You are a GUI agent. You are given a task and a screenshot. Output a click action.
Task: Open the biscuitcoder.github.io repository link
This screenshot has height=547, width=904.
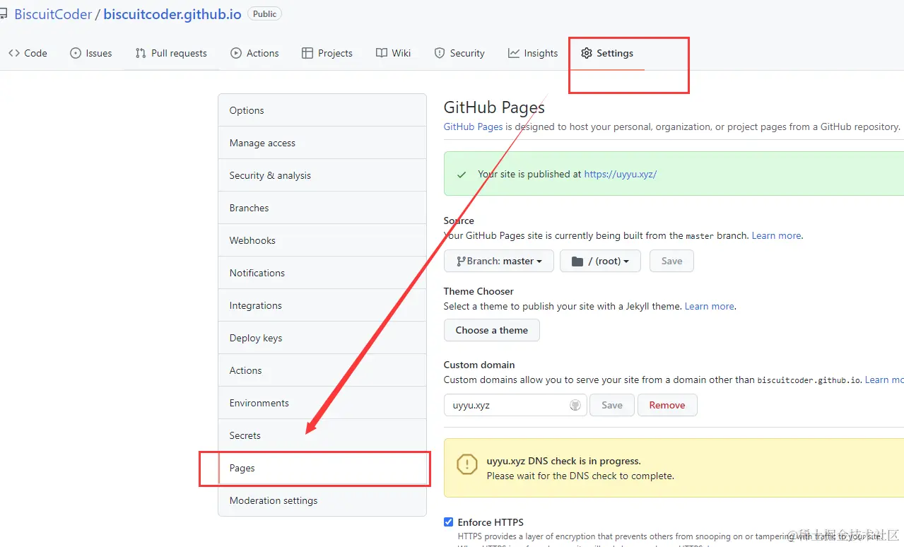coord(172,14)
